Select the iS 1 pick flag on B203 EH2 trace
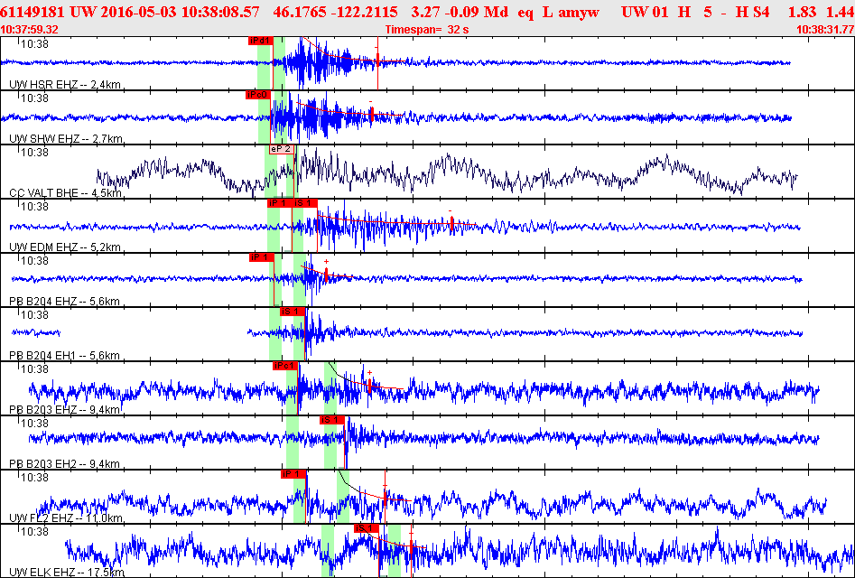The height and width of the screenshot is (578, 855). (332, 420)
